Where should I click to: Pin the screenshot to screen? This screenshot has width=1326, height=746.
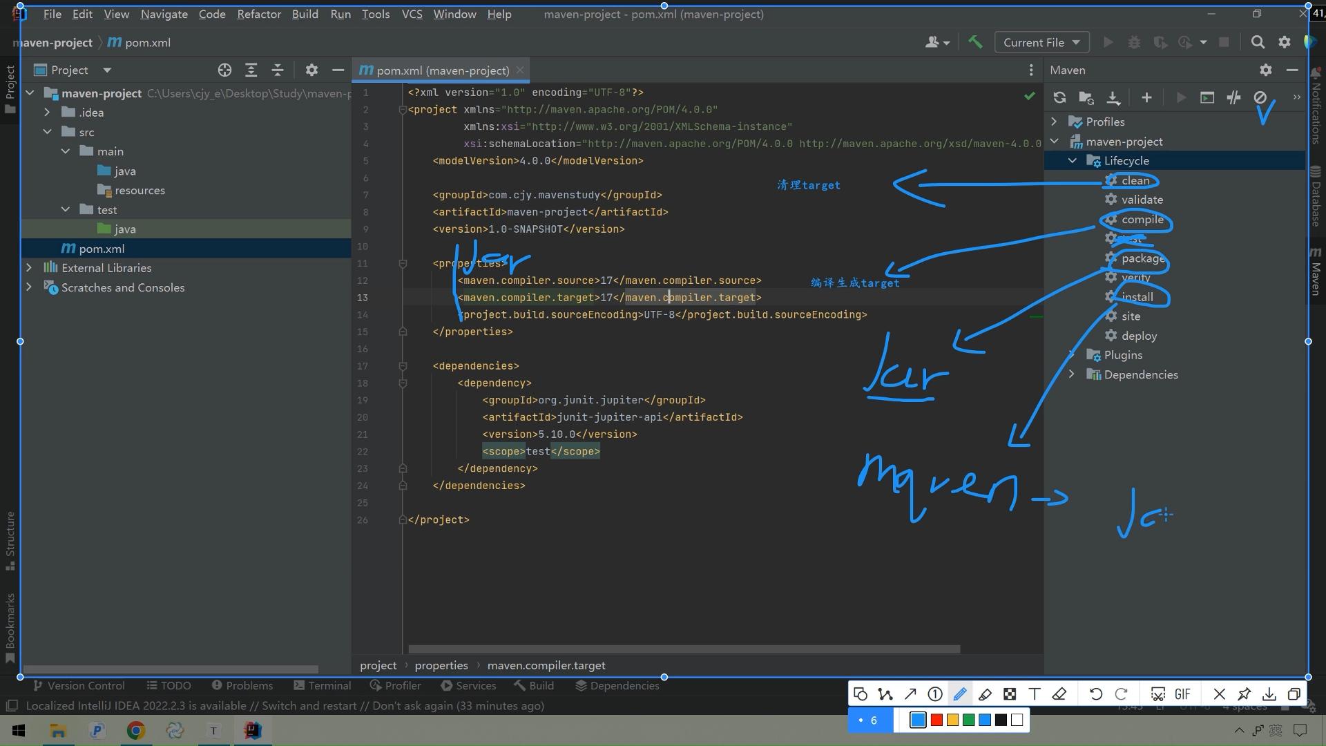(1245, 694)
